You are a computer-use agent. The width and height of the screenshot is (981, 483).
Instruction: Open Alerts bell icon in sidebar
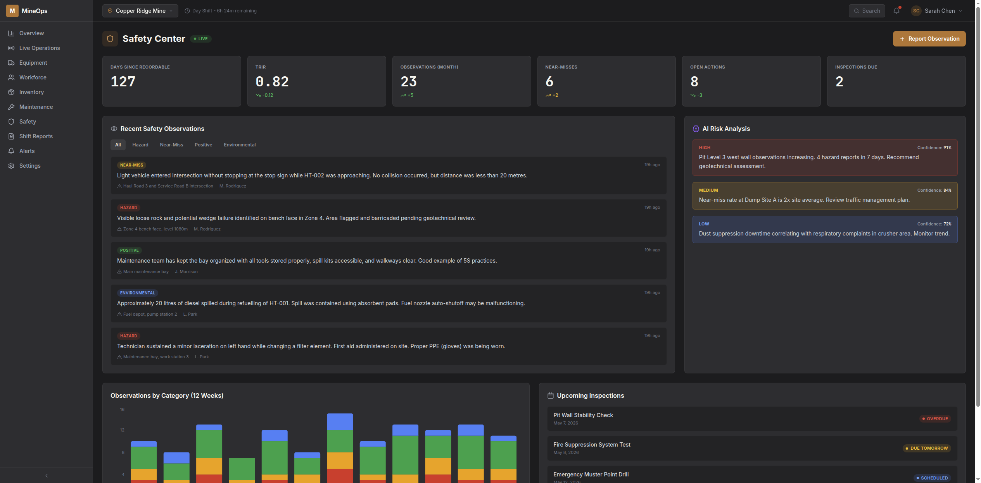(11, 151)
